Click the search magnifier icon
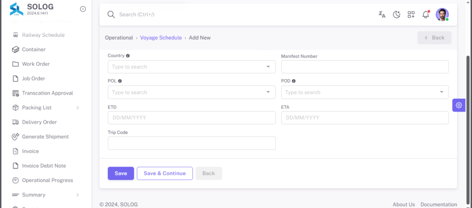 point(111,14)
